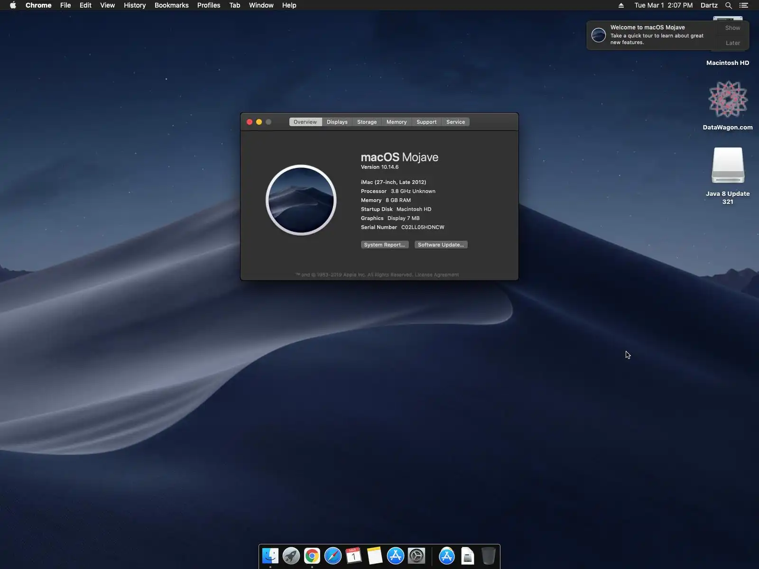This screenshot has height=569, width=759.
Task: Switch to the Support tab
Action: pyautogui.click(x=426, y=122)
